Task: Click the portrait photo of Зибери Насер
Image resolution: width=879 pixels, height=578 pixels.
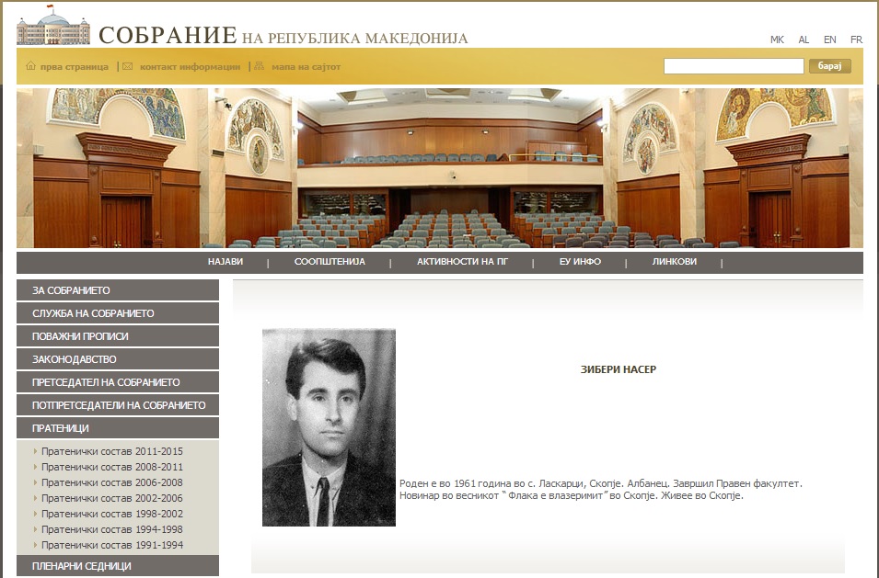Action: click(329, 427)
